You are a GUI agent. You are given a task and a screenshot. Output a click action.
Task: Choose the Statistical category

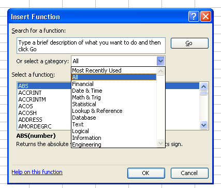pos(114,104)
